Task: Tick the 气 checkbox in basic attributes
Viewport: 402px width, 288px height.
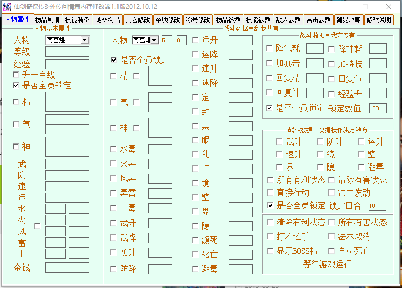Action: tap(16, 124)
